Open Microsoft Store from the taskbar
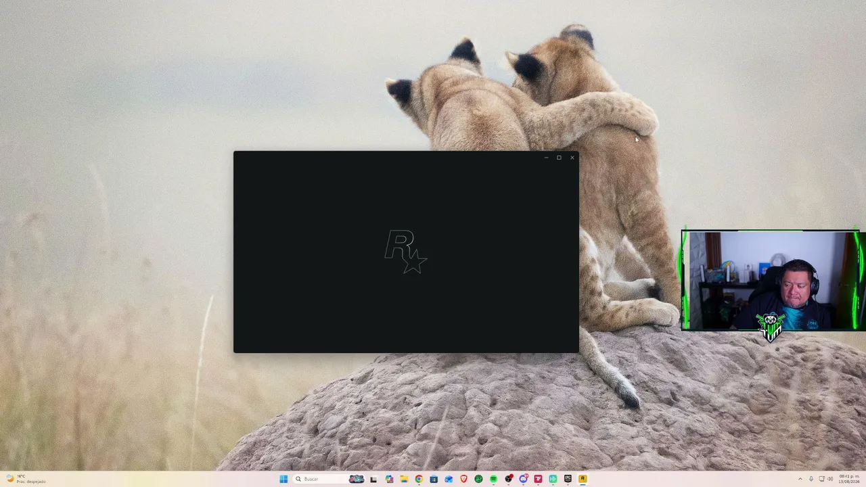 pos(434,479)
